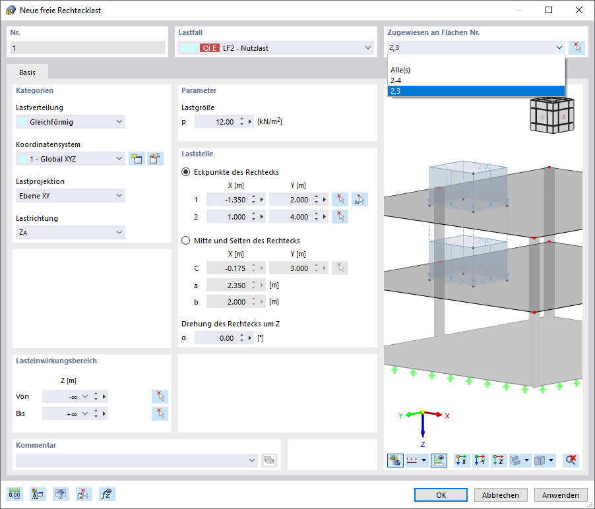Open numbering icon dropdown arrow
Screen dimensions: 595x509
coord(424,460)
